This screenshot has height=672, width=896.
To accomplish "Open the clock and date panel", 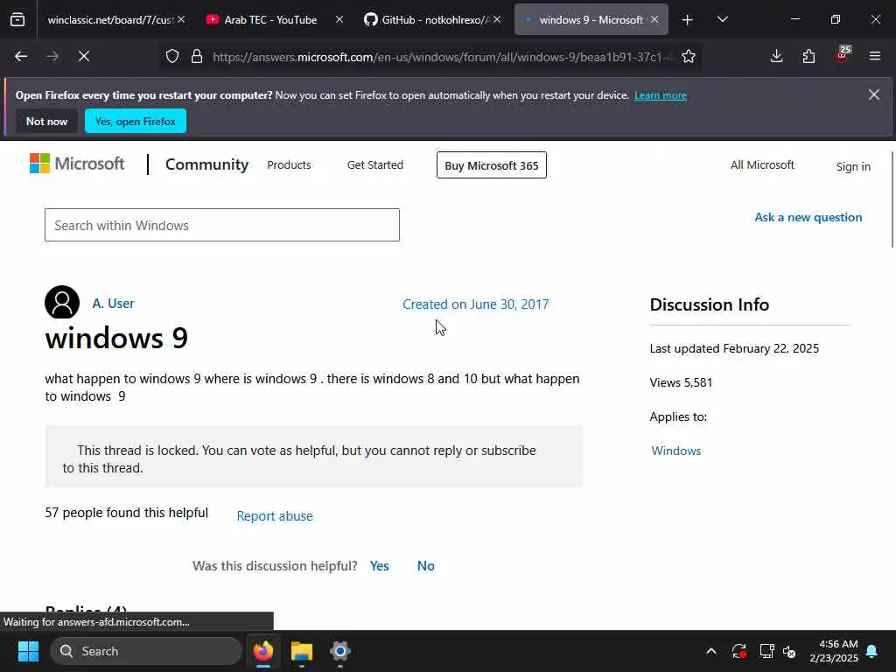I will coord(834,651).
